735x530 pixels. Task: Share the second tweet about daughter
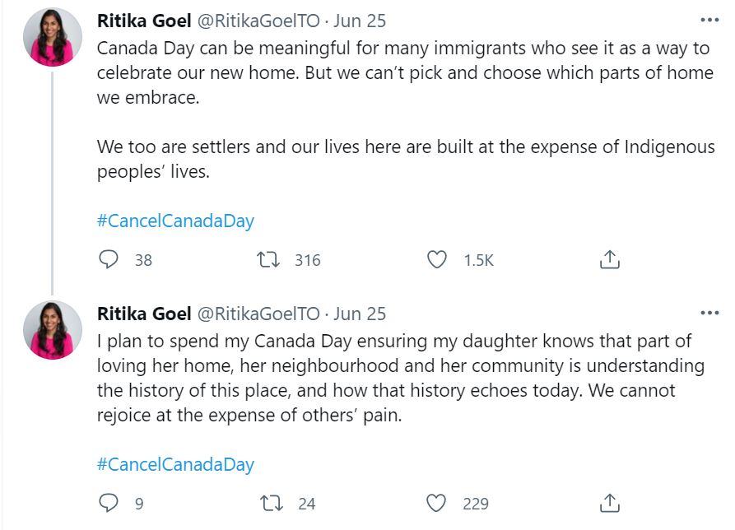point(609,503)
